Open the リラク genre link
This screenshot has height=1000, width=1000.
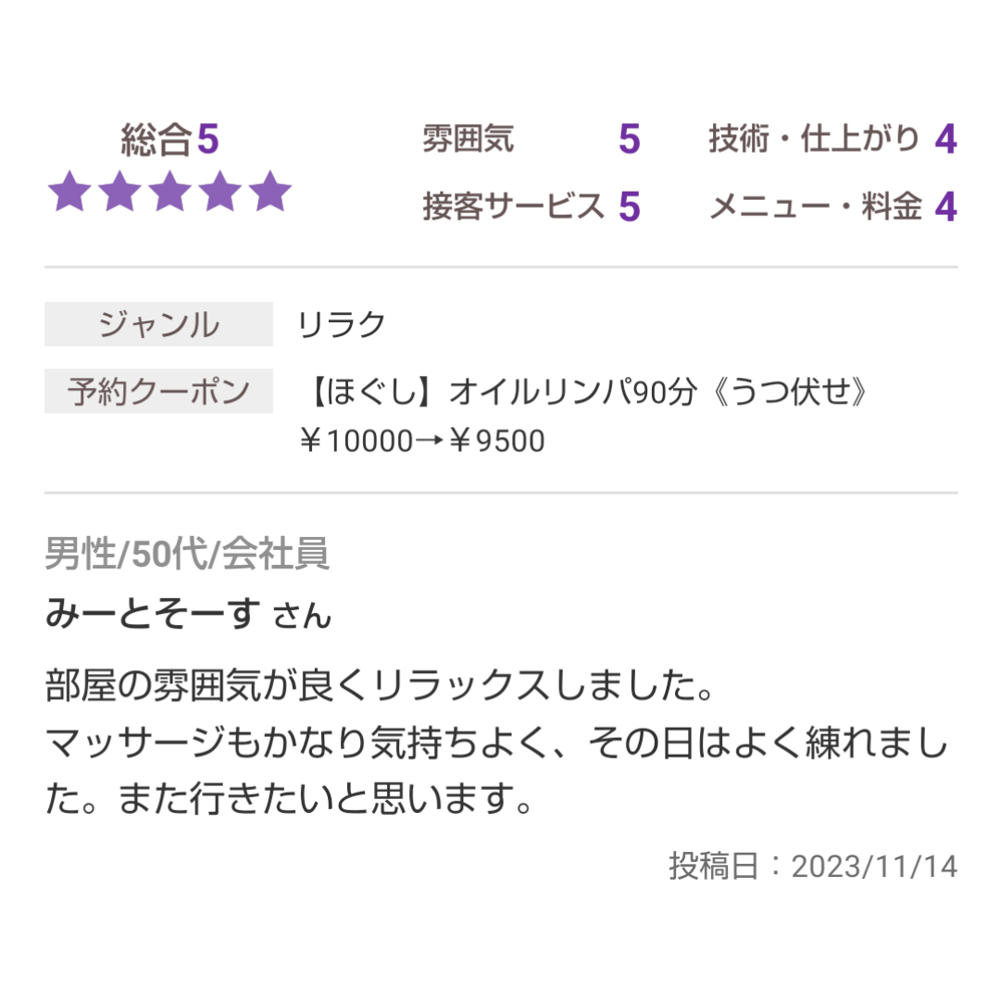tap(341, 324)
